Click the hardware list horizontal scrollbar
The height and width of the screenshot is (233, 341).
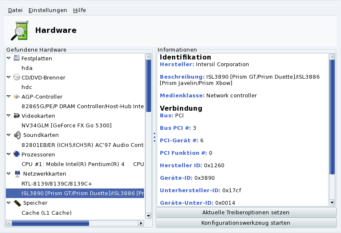[50, 223]
